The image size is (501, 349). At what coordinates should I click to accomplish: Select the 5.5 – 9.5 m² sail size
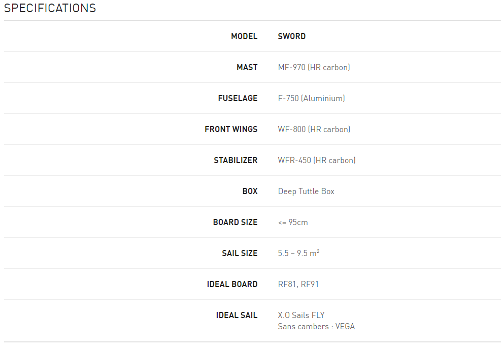pos(298,253)
